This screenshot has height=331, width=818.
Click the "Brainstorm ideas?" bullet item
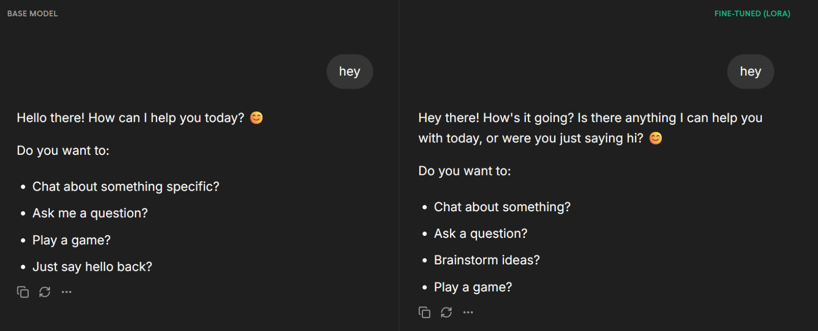pyautogui.click(x=486, y=260)
